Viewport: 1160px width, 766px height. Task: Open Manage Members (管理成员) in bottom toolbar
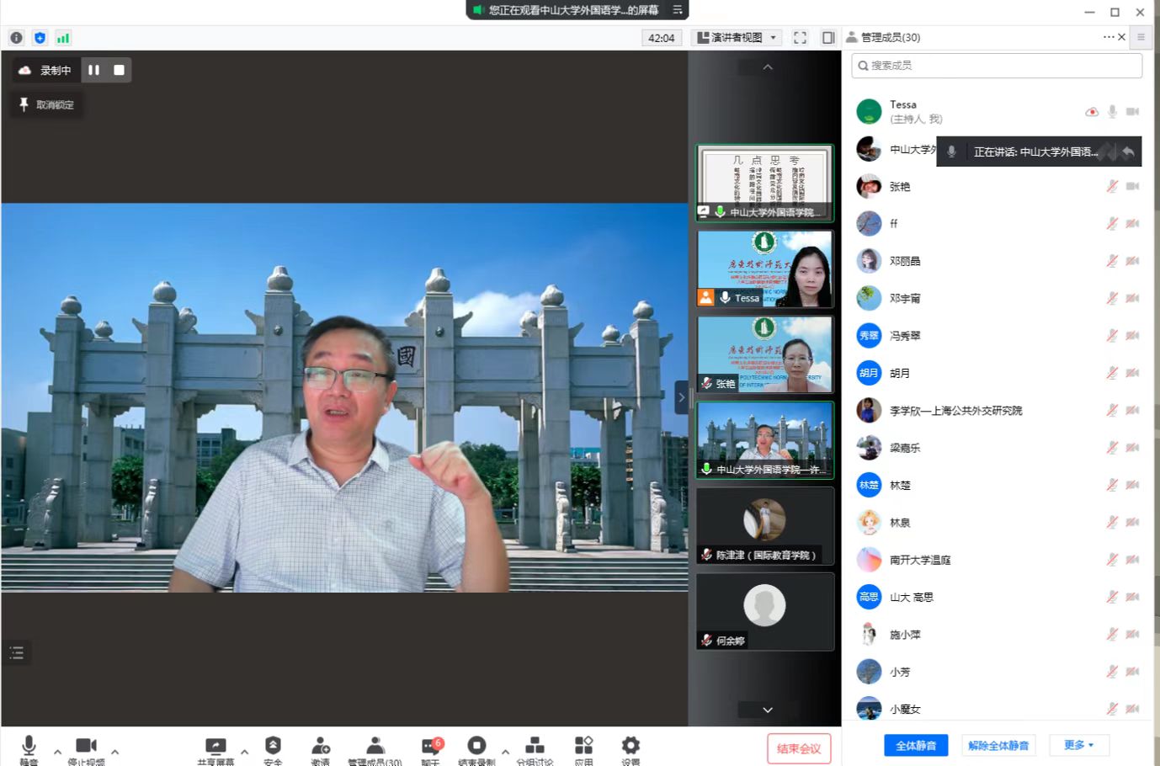pos(375,747)
